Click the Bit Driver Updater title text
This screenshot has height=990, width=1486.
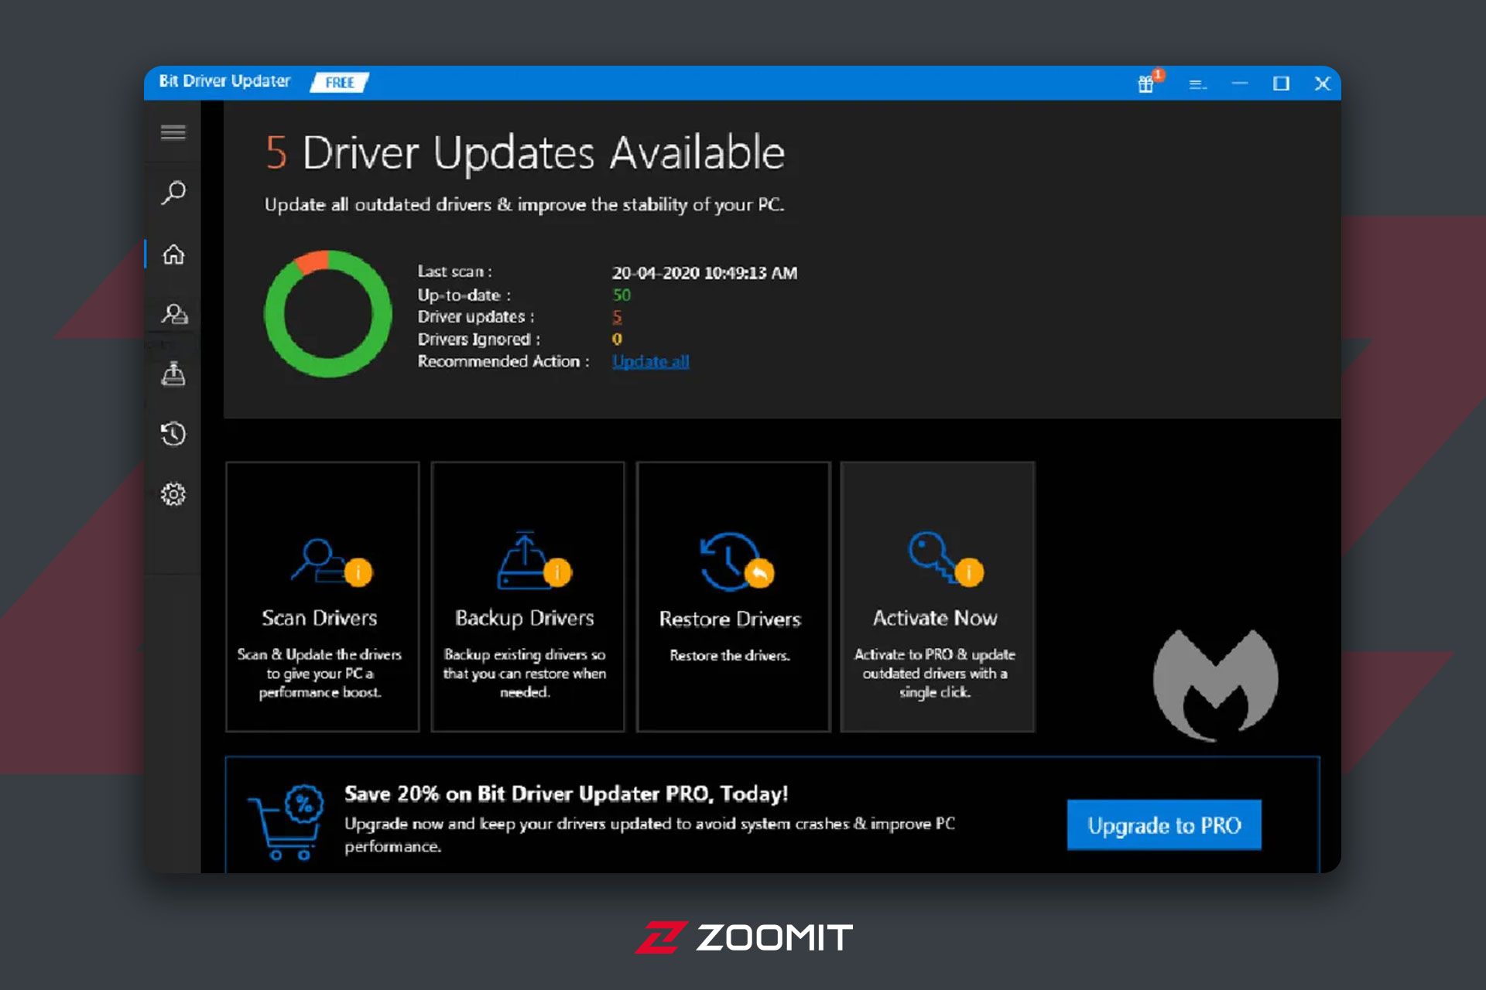[224, 81]
